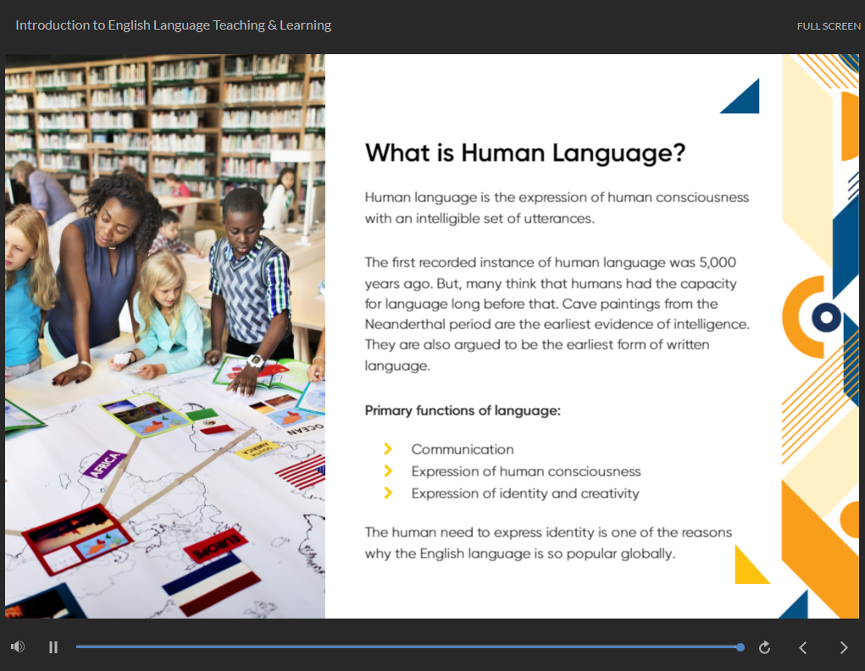Click the seek bar handle at the end
Image resolution: width=865 pixels, height=671 pixels.
tap(740, 647)
